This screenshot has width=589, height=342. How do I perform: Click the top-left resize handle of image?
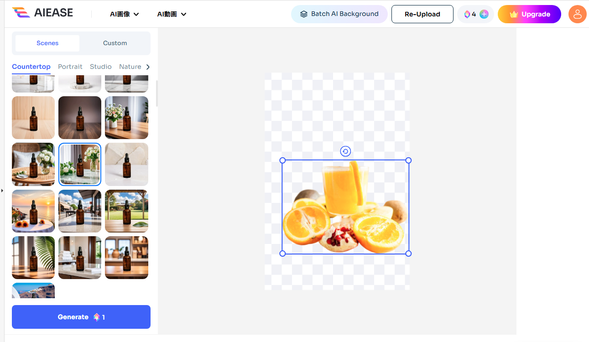(282, 161)
